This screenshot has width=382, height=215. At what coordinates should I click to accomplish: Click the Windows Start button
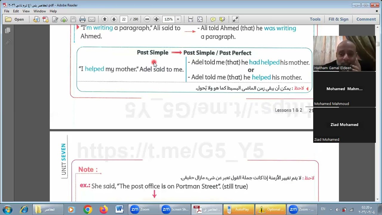click(8, 209)
